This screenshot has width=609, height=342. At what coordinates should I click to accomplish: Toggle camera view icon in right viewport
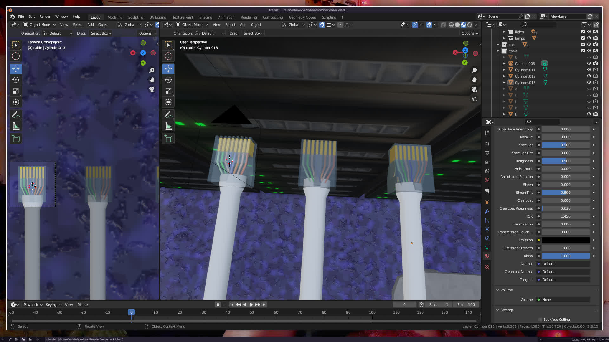pos(474,89)
